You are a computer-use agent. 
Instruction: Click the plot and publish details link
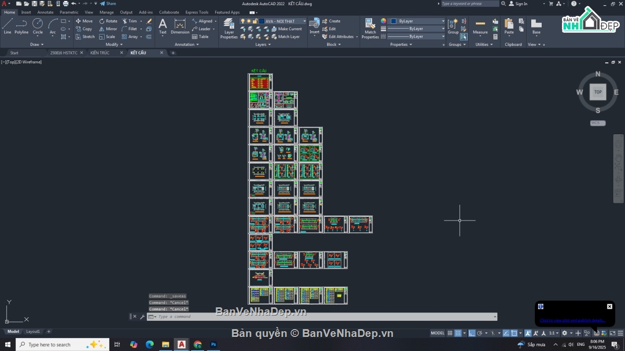(x=572, y=320)
